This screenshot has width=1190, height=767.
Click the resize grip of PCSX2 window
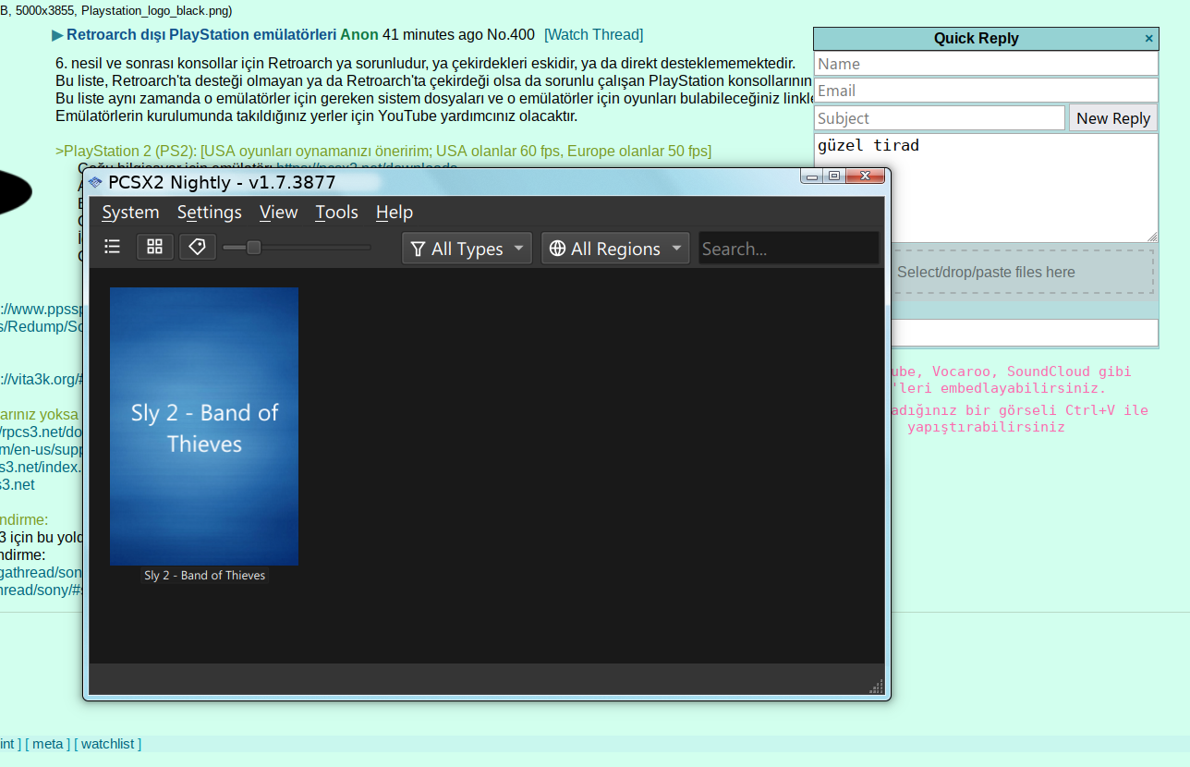[878, 686]
